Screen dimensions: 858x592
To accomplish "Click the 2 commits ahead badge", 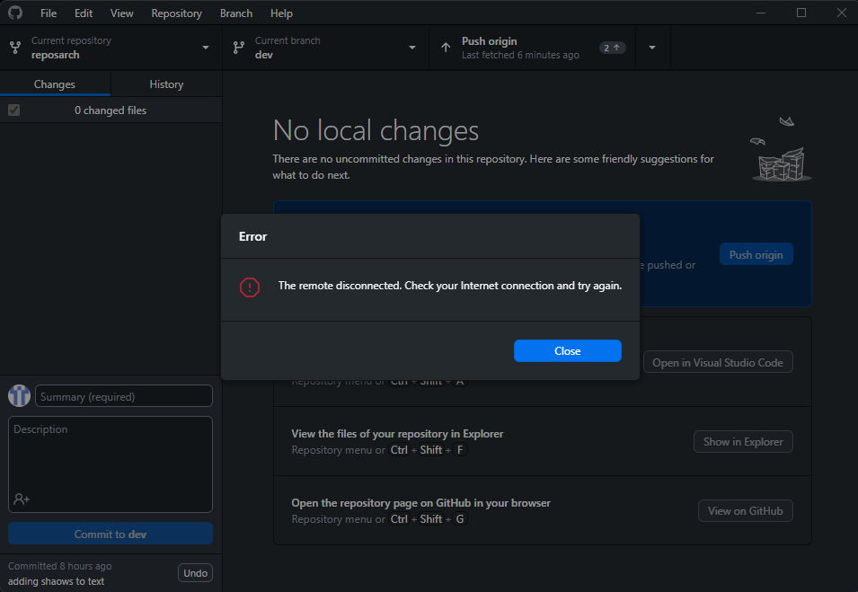I will tap(612, 48).
